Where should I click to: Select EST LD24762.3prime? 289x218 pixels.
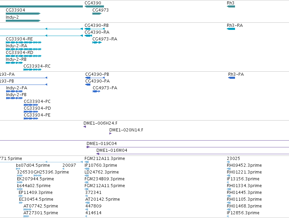[87, 176]
